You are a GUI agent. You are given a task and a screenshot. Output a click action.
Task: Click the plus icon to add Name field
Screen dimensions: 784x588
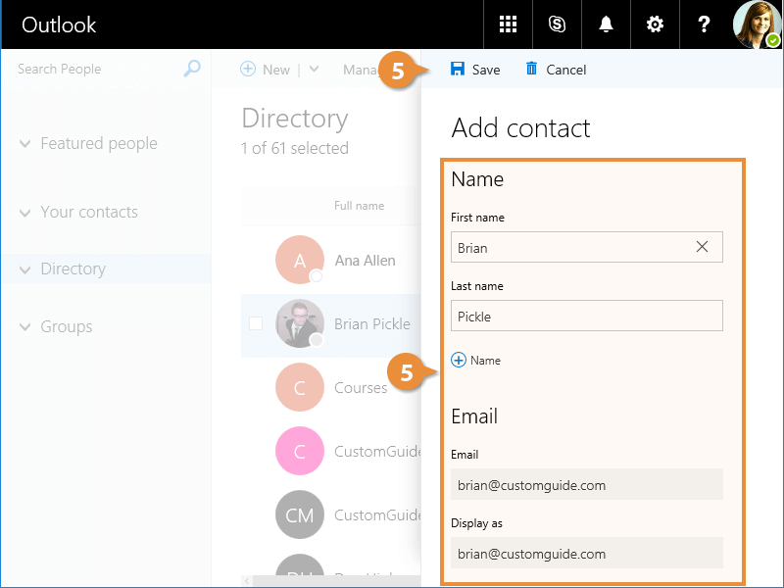(459, 360)
